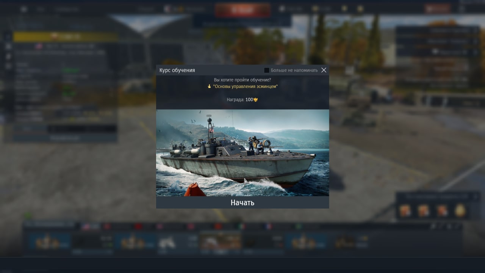Image resolution: width=485 pixels, height=273 pixels.
Task: Open the torpedo boat tutorial preview image
Action: point(242,153)
